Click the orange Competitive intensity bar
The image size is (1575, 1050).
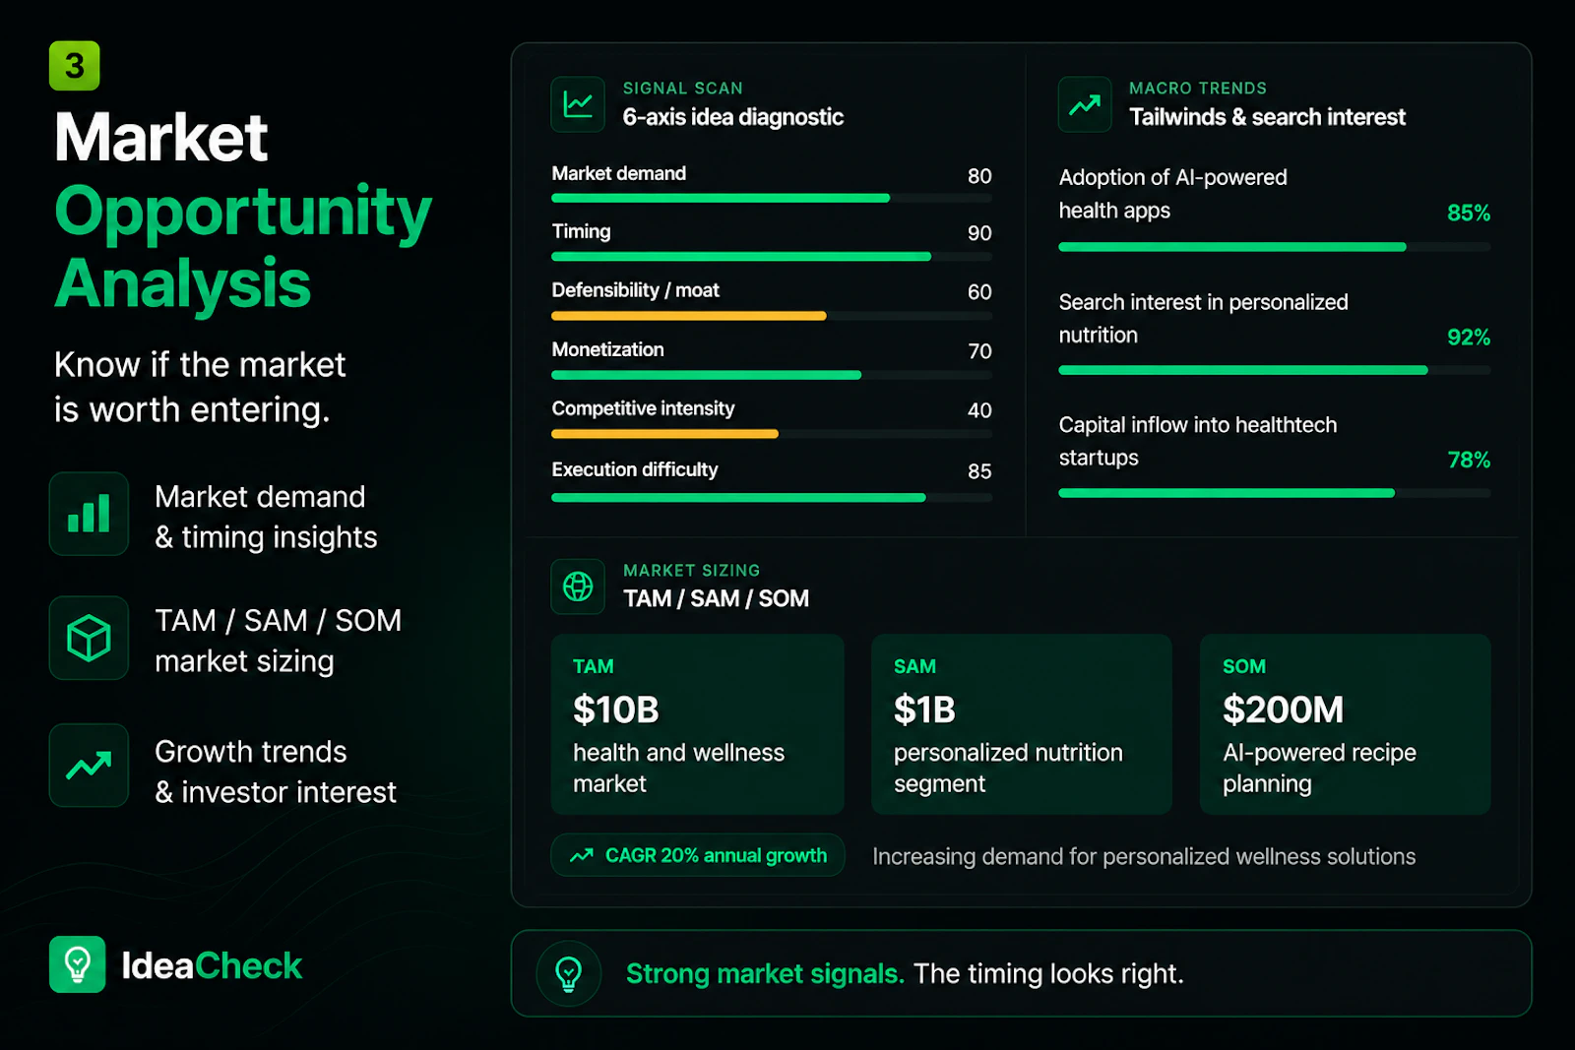[x=664, y=434]
